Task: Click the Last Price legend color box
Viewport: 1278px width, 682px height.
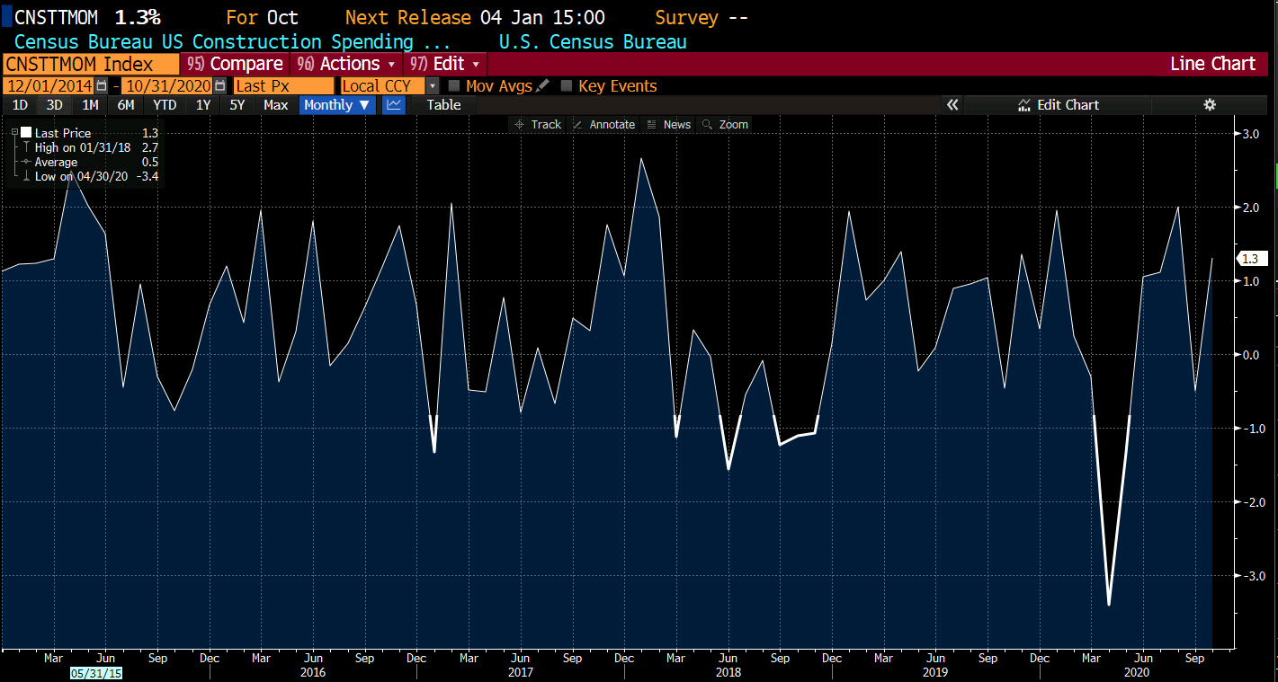Action: [x=25, y=133]
